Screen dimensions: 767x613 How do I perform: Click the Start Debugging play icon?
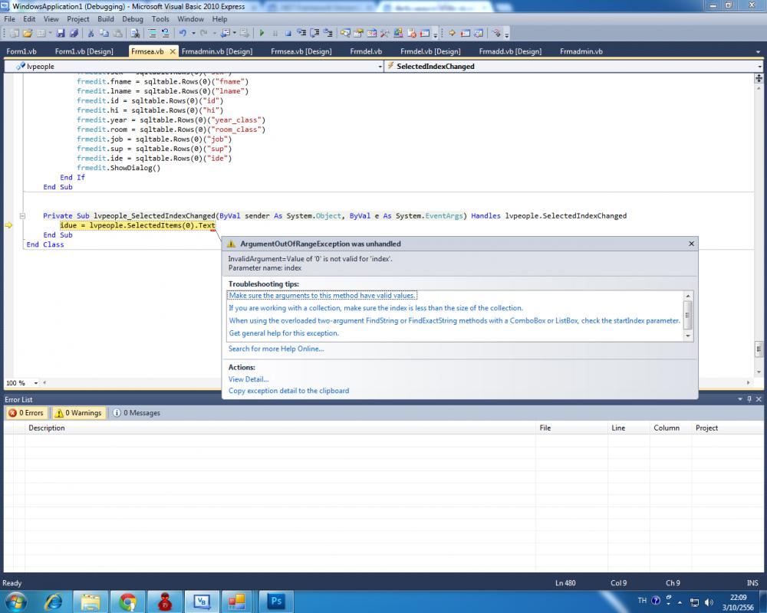(262, 34)
